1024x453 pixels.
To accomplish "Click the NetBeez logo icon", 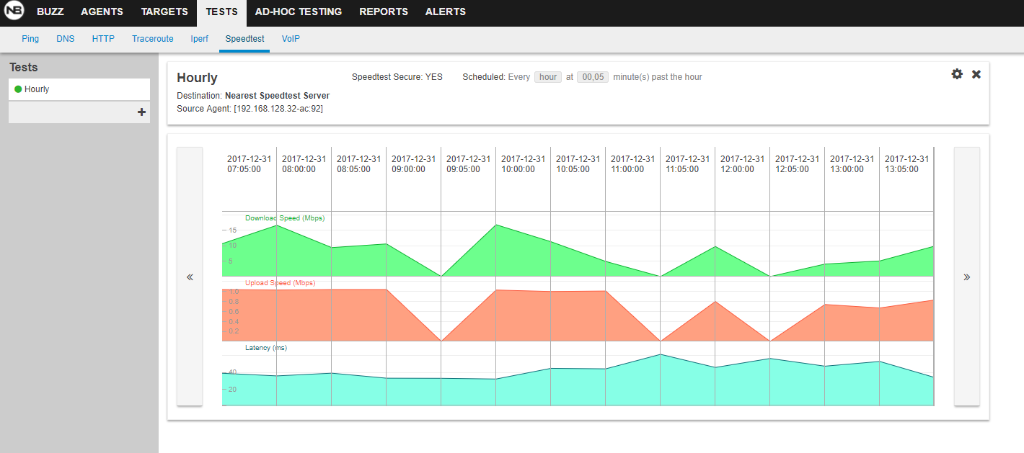I will click(x=14, y=12).
